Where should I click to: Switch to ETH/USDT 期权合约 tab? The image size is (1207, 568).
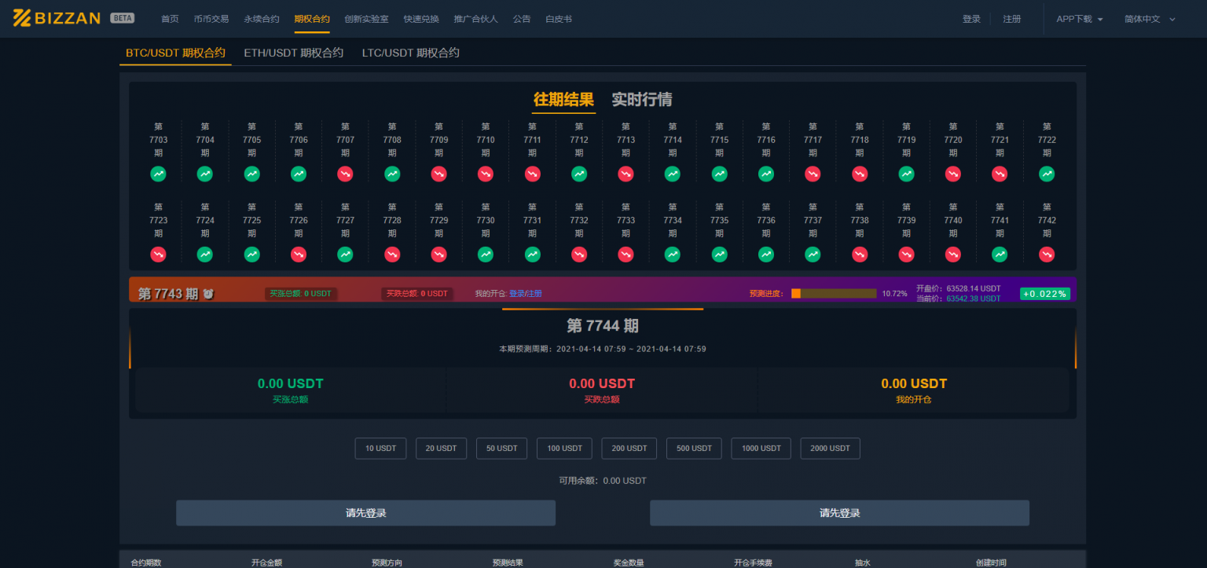(x=293, y=53)
